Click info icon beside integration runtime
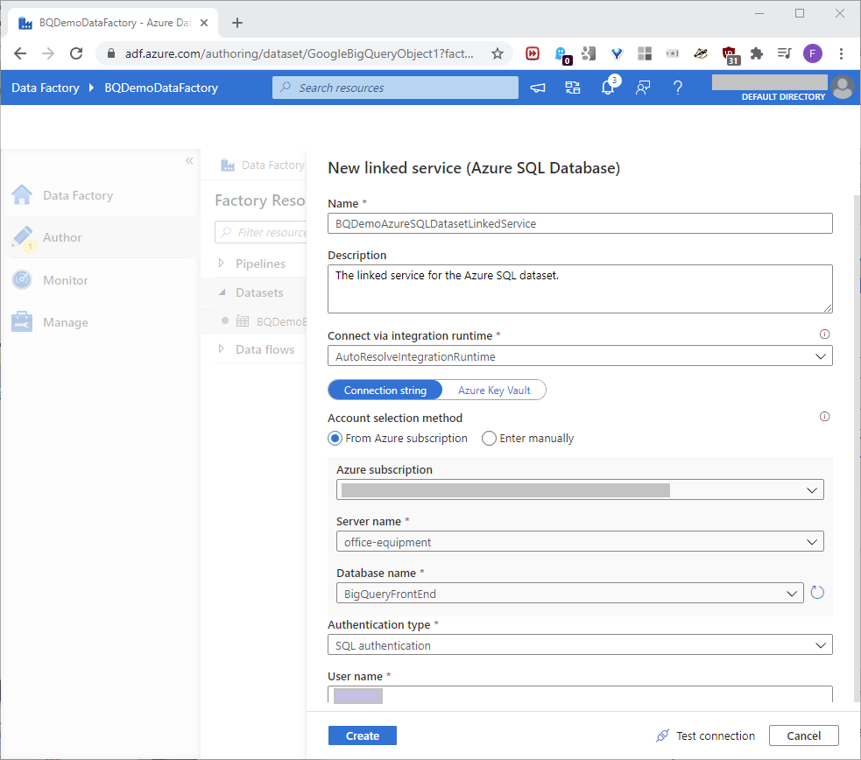 coord(824,334)
